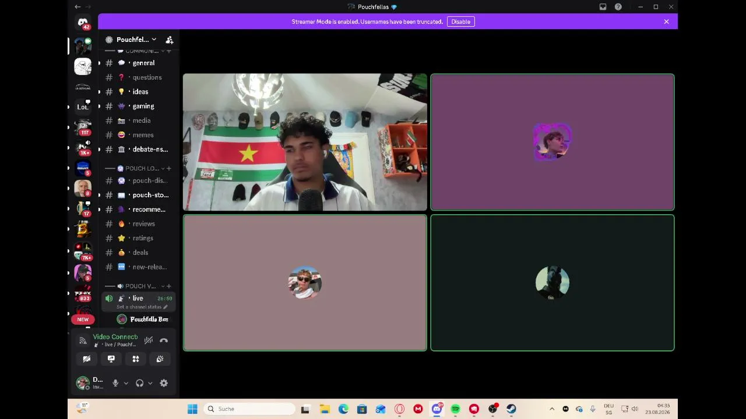Open voice connection details signal icon
This screenshot has height=419, width=746.
pyautogui.click(x=83, y=340)
